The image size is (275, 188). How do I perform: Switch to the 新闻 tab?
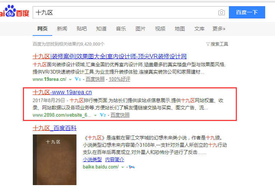tap(62, 29)
